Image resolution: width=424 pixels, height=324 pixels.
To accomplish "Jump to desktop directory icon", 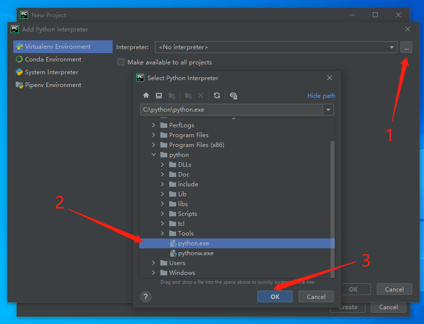I will click(x=159, y=95).
